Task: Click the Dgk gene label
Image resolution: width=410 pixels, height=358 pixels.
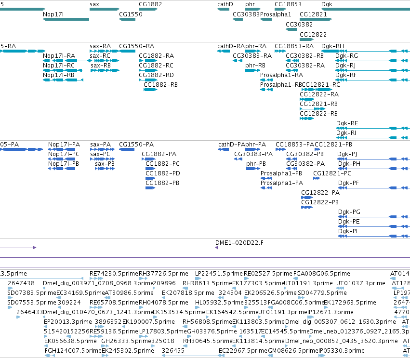Action: point(327,4)
